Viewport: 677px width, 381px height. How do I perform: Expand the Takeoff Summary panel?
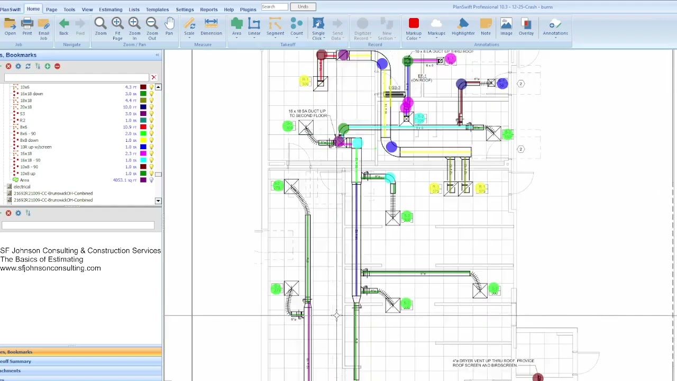click(80, 361)
